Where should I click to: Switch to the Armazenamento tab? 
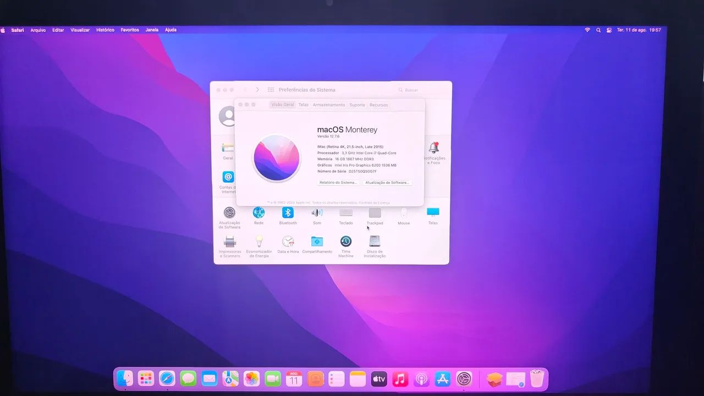point(329,105)
